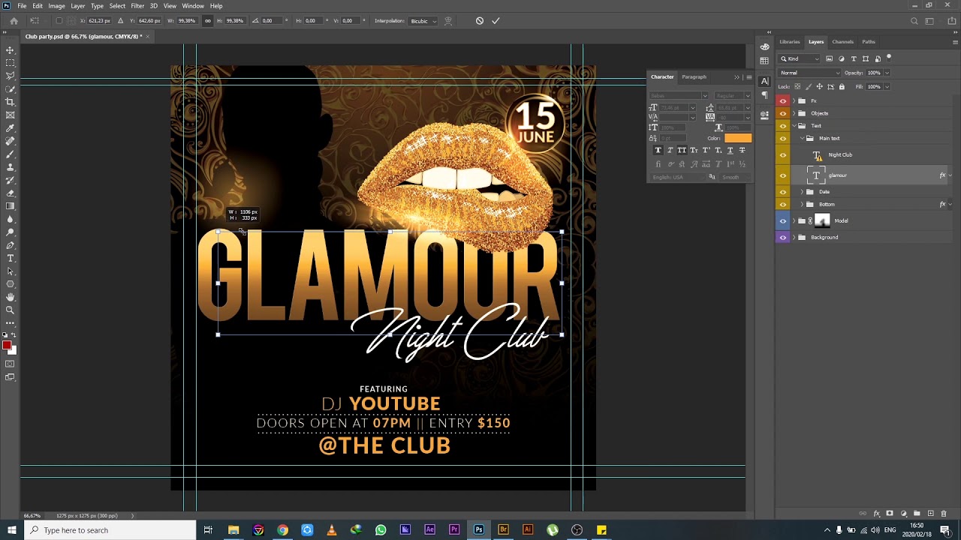Hide the glamour text layer
The height and width of the screenshot is (540, 961).
783,175
